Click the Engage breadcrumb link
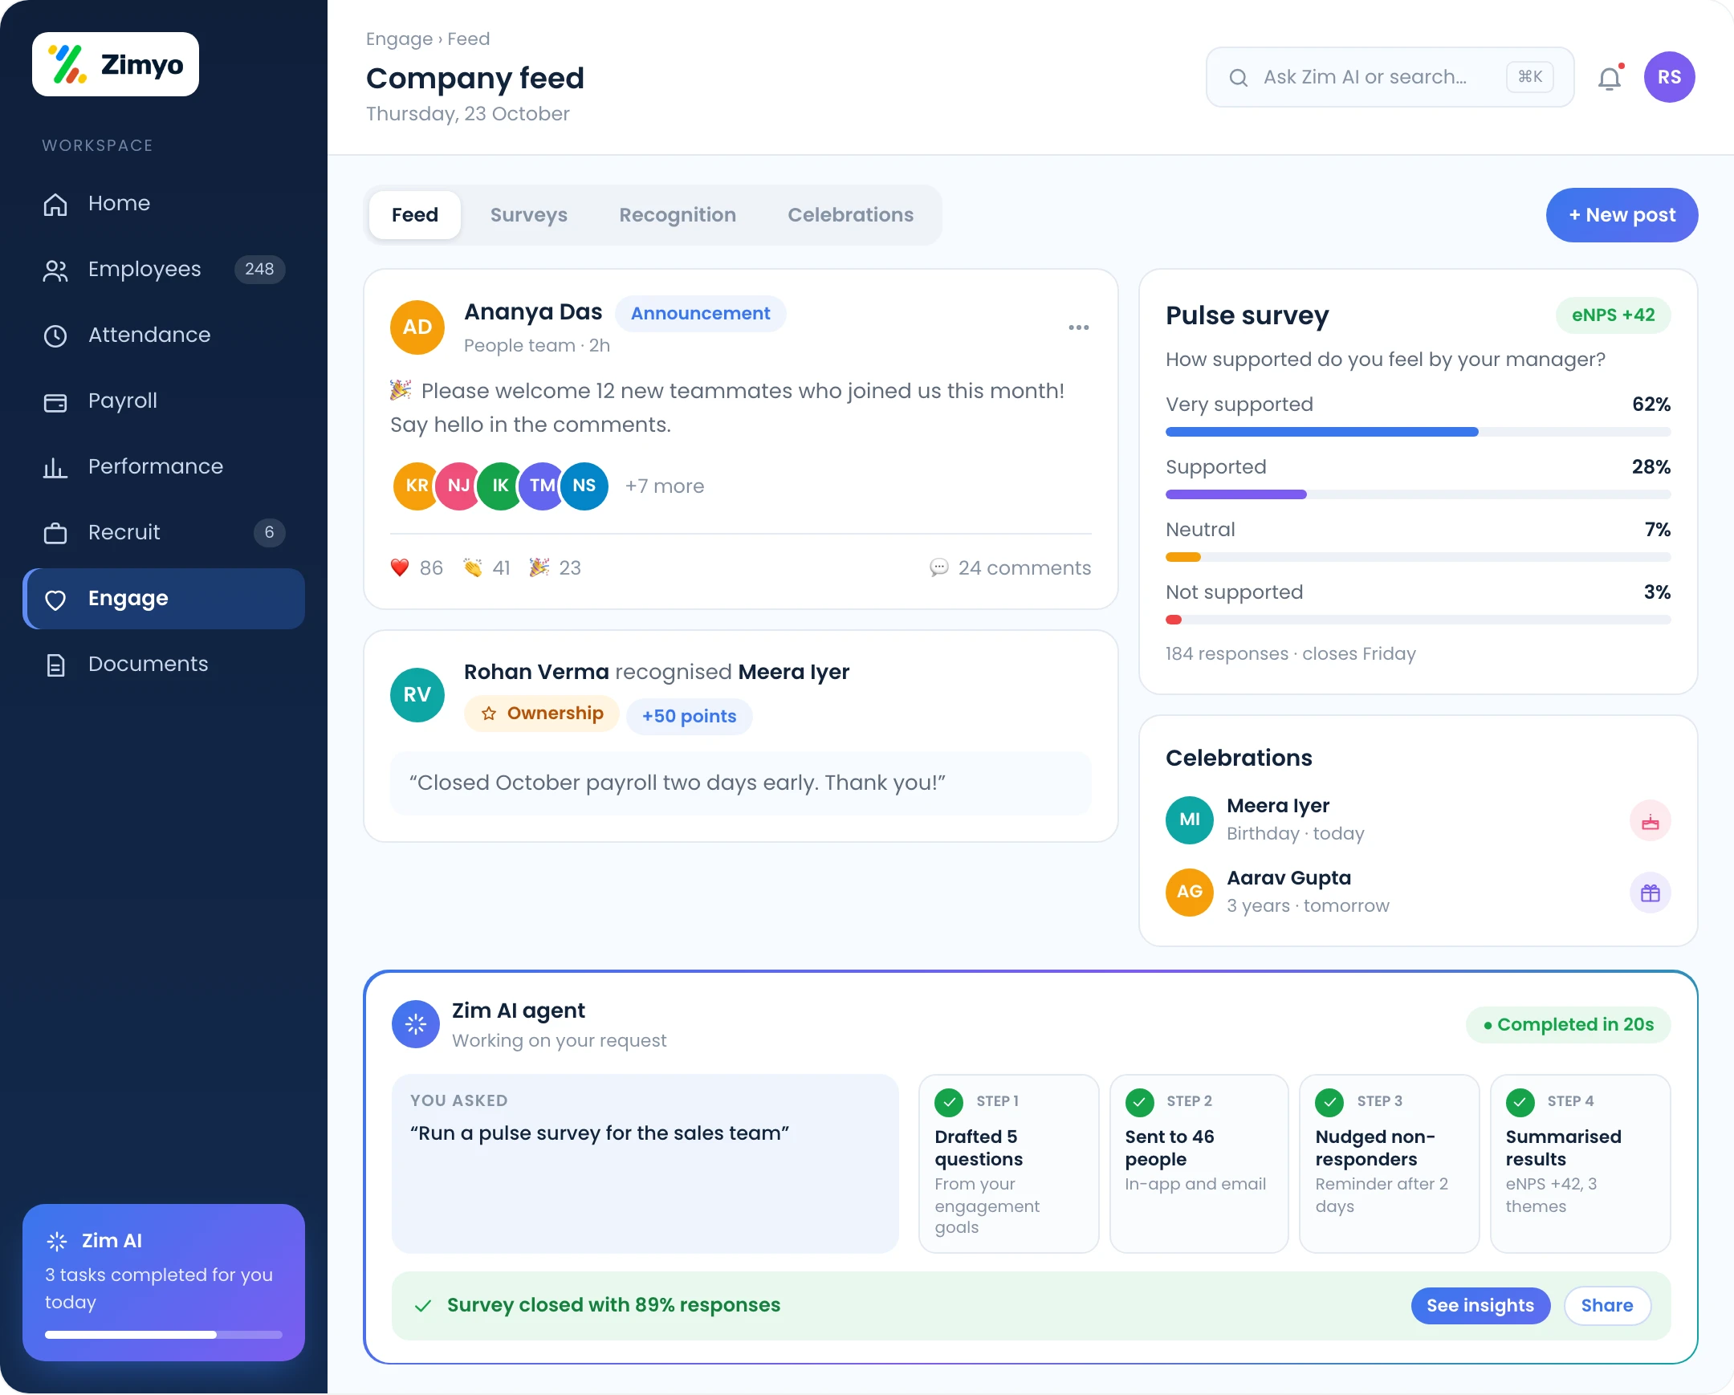Screen dimensions: 1734x1395 [399, 39]
